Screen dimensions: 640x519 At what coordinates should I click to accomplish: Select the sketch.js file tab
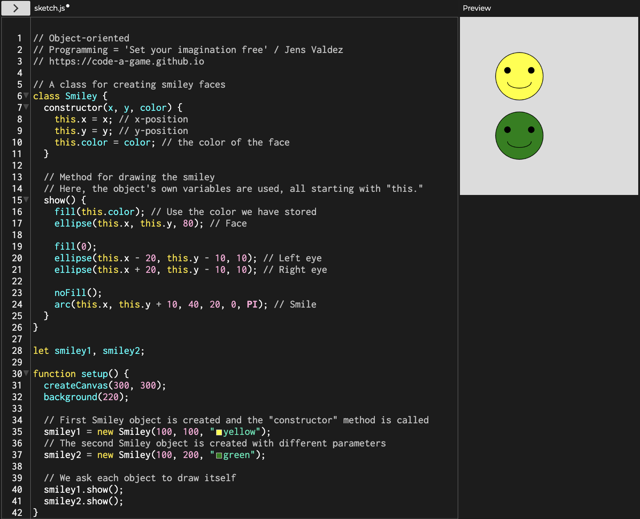pos(49,8)
